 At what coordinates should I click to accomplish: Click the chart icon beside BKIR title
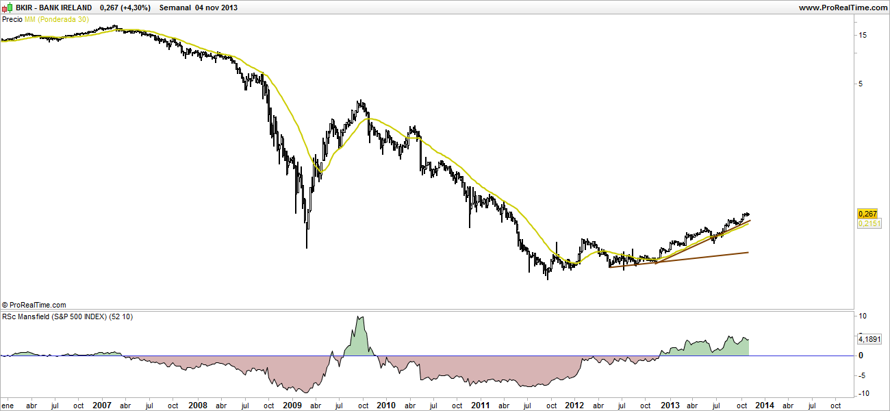click(x=8, y=7)
